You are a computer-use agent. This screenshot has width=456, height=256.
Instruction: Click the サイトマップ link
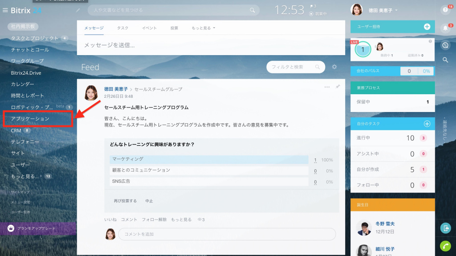(x=20, y=192)
